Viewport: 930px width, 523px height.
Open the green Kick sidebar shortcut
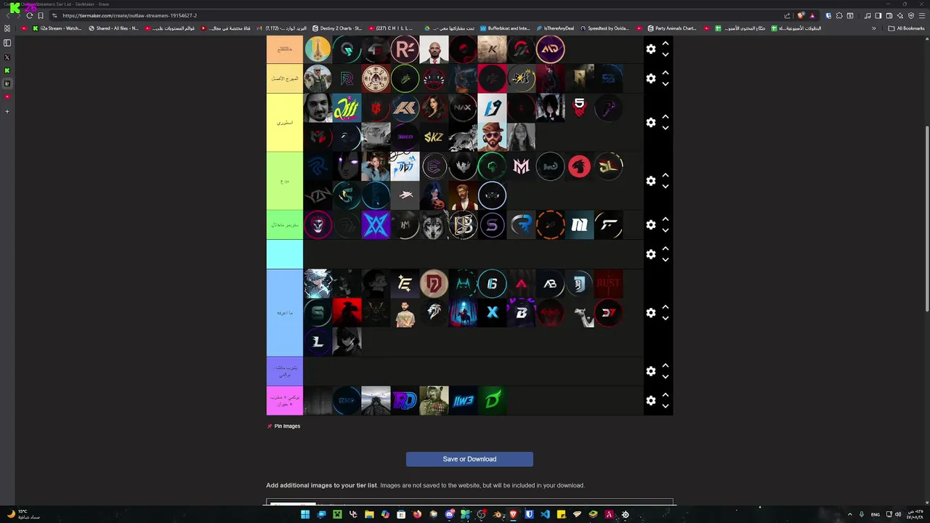tap(7, 70)
